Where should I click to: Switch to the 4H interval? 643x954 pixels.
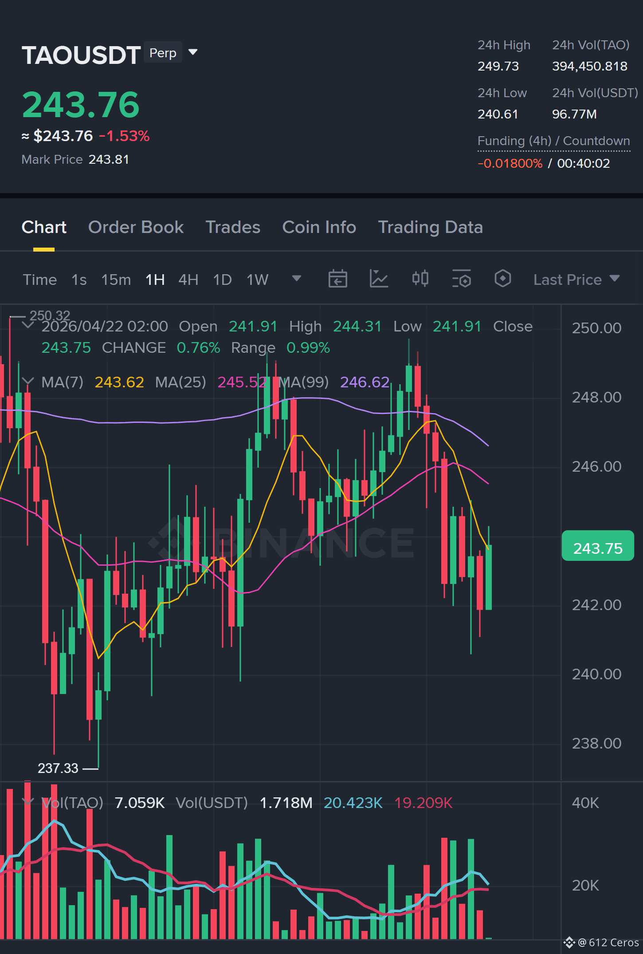point(188,280)
